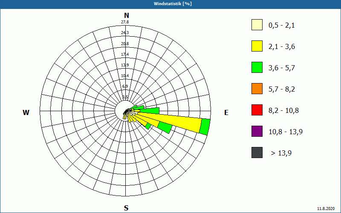Image resolution: width=341 pixels, height=213 pixels.
Task: Click the 3,5 ring value label
Action: coord(125,97)
